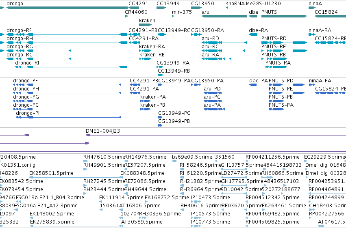This screenshot has width=346, height=228.
Task: Click the CR44060 gene label
Action: tap(136, 12)
